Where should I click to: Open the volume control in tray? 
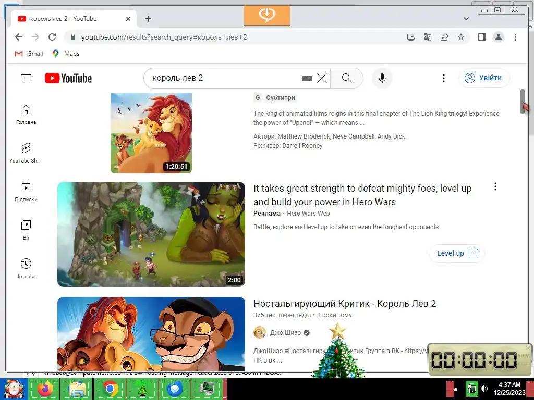pos(484,389)
